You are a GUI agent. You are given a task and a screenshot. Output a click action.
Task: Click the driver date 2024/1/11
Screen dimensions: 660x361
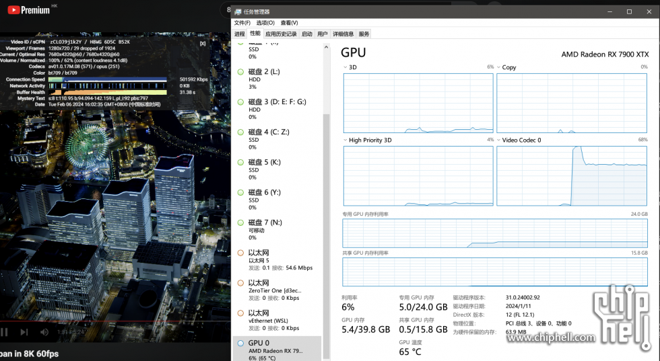click(518, 306)
